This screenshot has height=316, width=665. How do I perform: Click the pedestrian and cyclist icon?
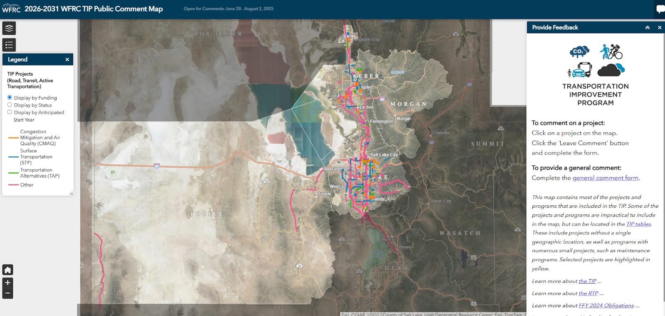611,51
